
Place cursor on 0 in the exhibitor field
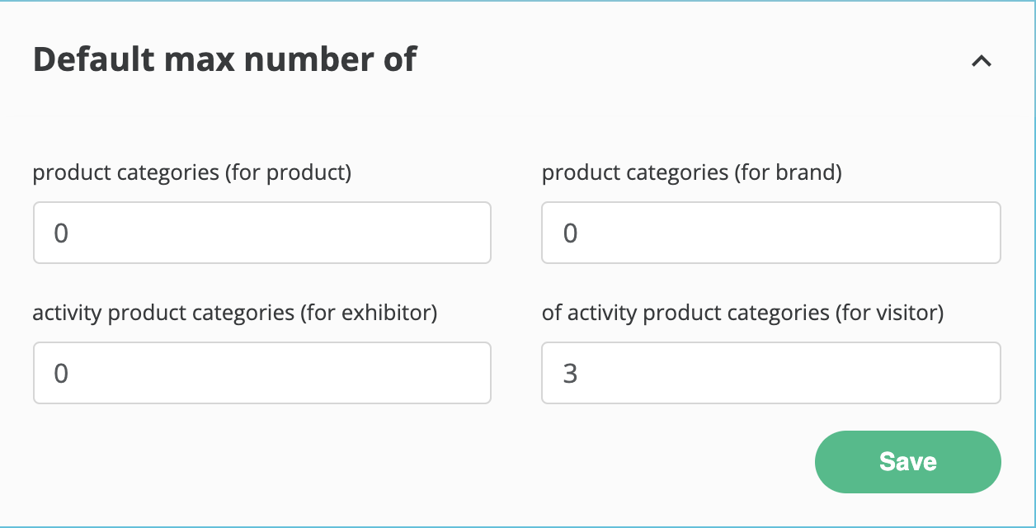click(x=61, y=374)
